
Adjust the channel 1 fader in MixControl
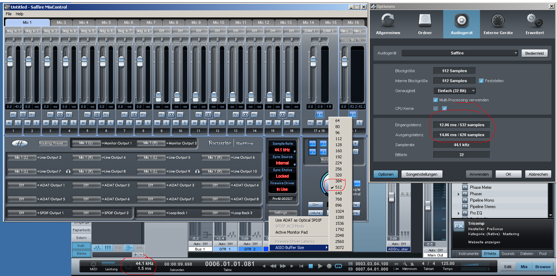tap(10, 62)
